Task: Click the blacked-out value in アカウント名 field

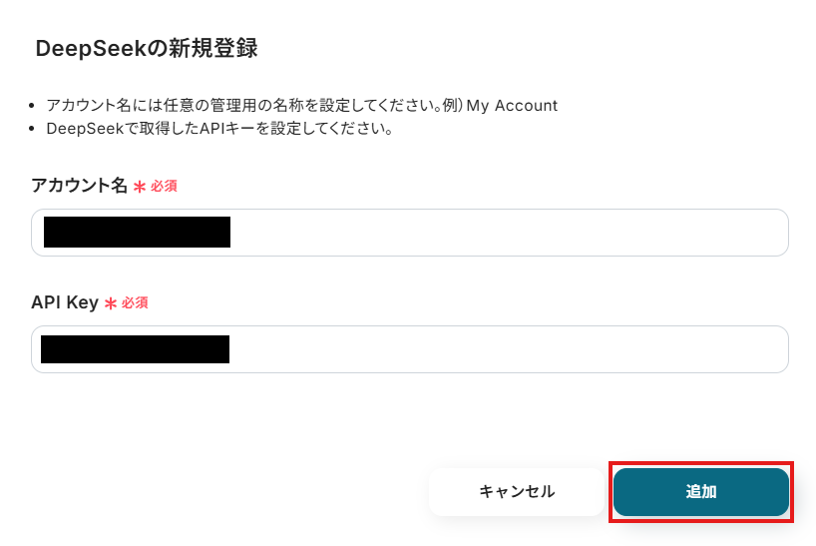Action: click(137, 232)
